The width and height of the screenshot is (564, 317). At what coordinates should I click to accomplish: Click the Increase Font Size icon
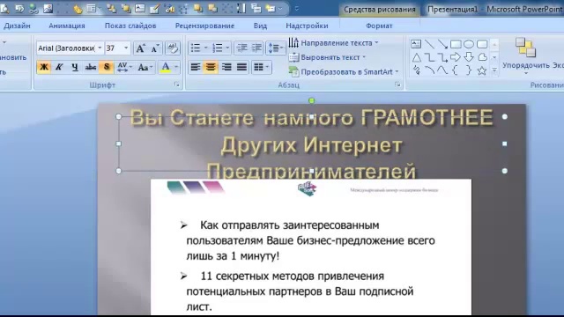tap(140, 48)
